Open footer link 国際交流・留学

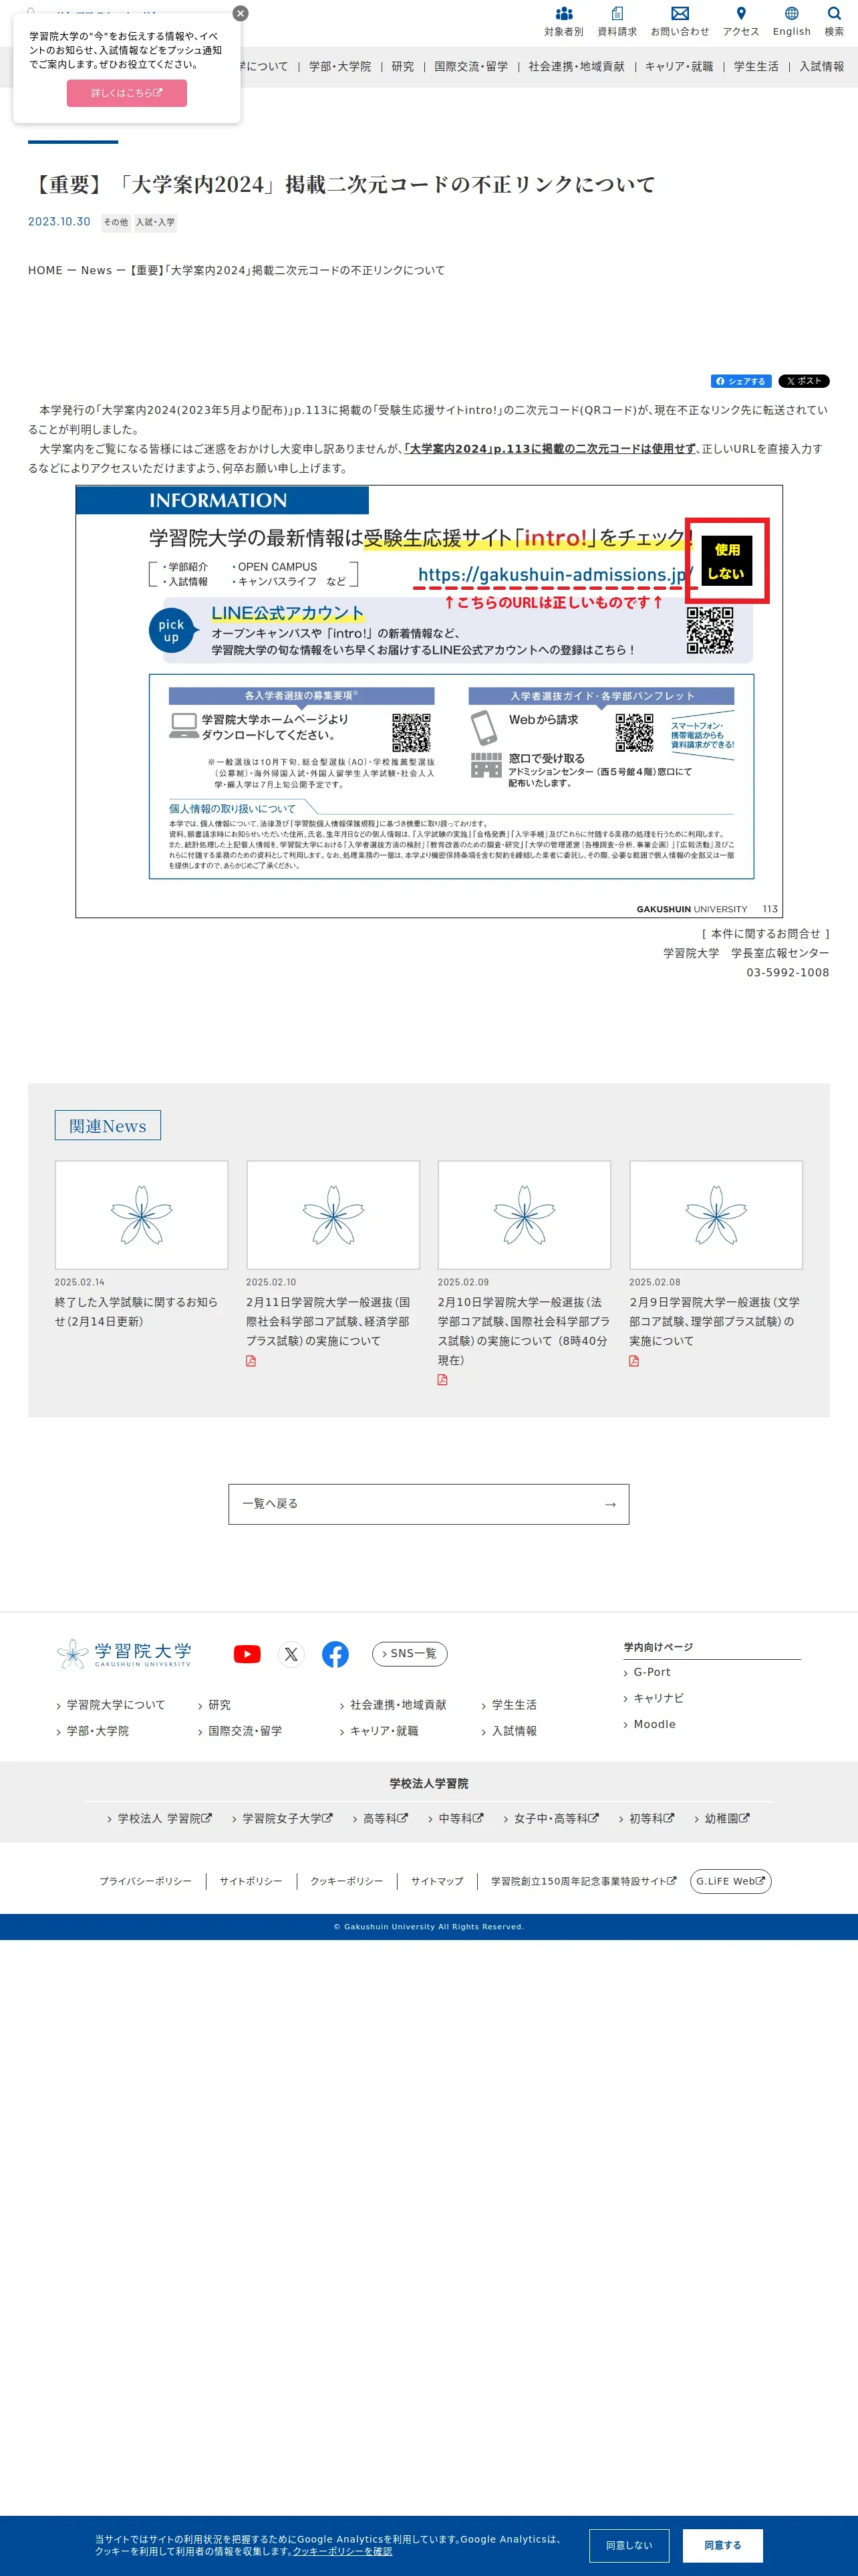coord(245,1731)
